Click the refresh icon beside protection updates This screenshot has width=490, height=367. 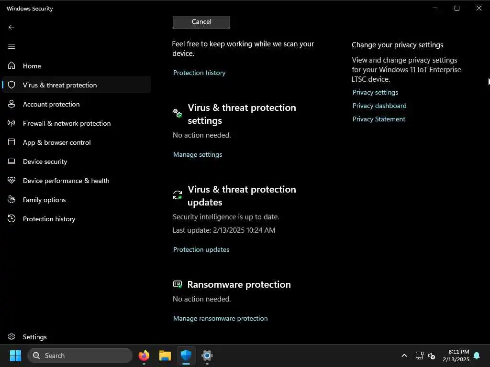(178, 195)
